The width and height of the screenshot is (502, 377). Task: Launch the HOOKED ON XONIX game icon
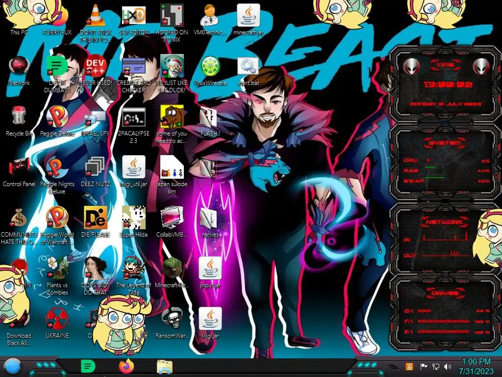pos(172,23)
